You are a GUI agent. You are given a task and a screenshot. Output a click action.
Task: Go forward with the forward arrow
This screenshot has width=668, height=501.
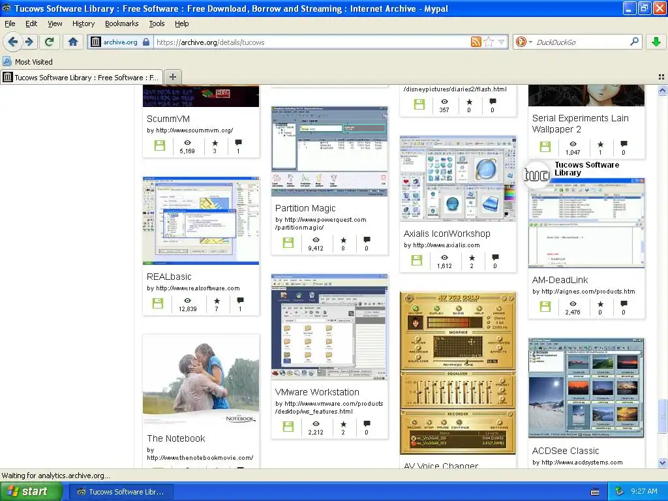click(x=29, y=42)
